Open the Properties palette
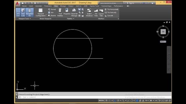The height and width of the screenshot is (104, 186). [x=67, y=12]
